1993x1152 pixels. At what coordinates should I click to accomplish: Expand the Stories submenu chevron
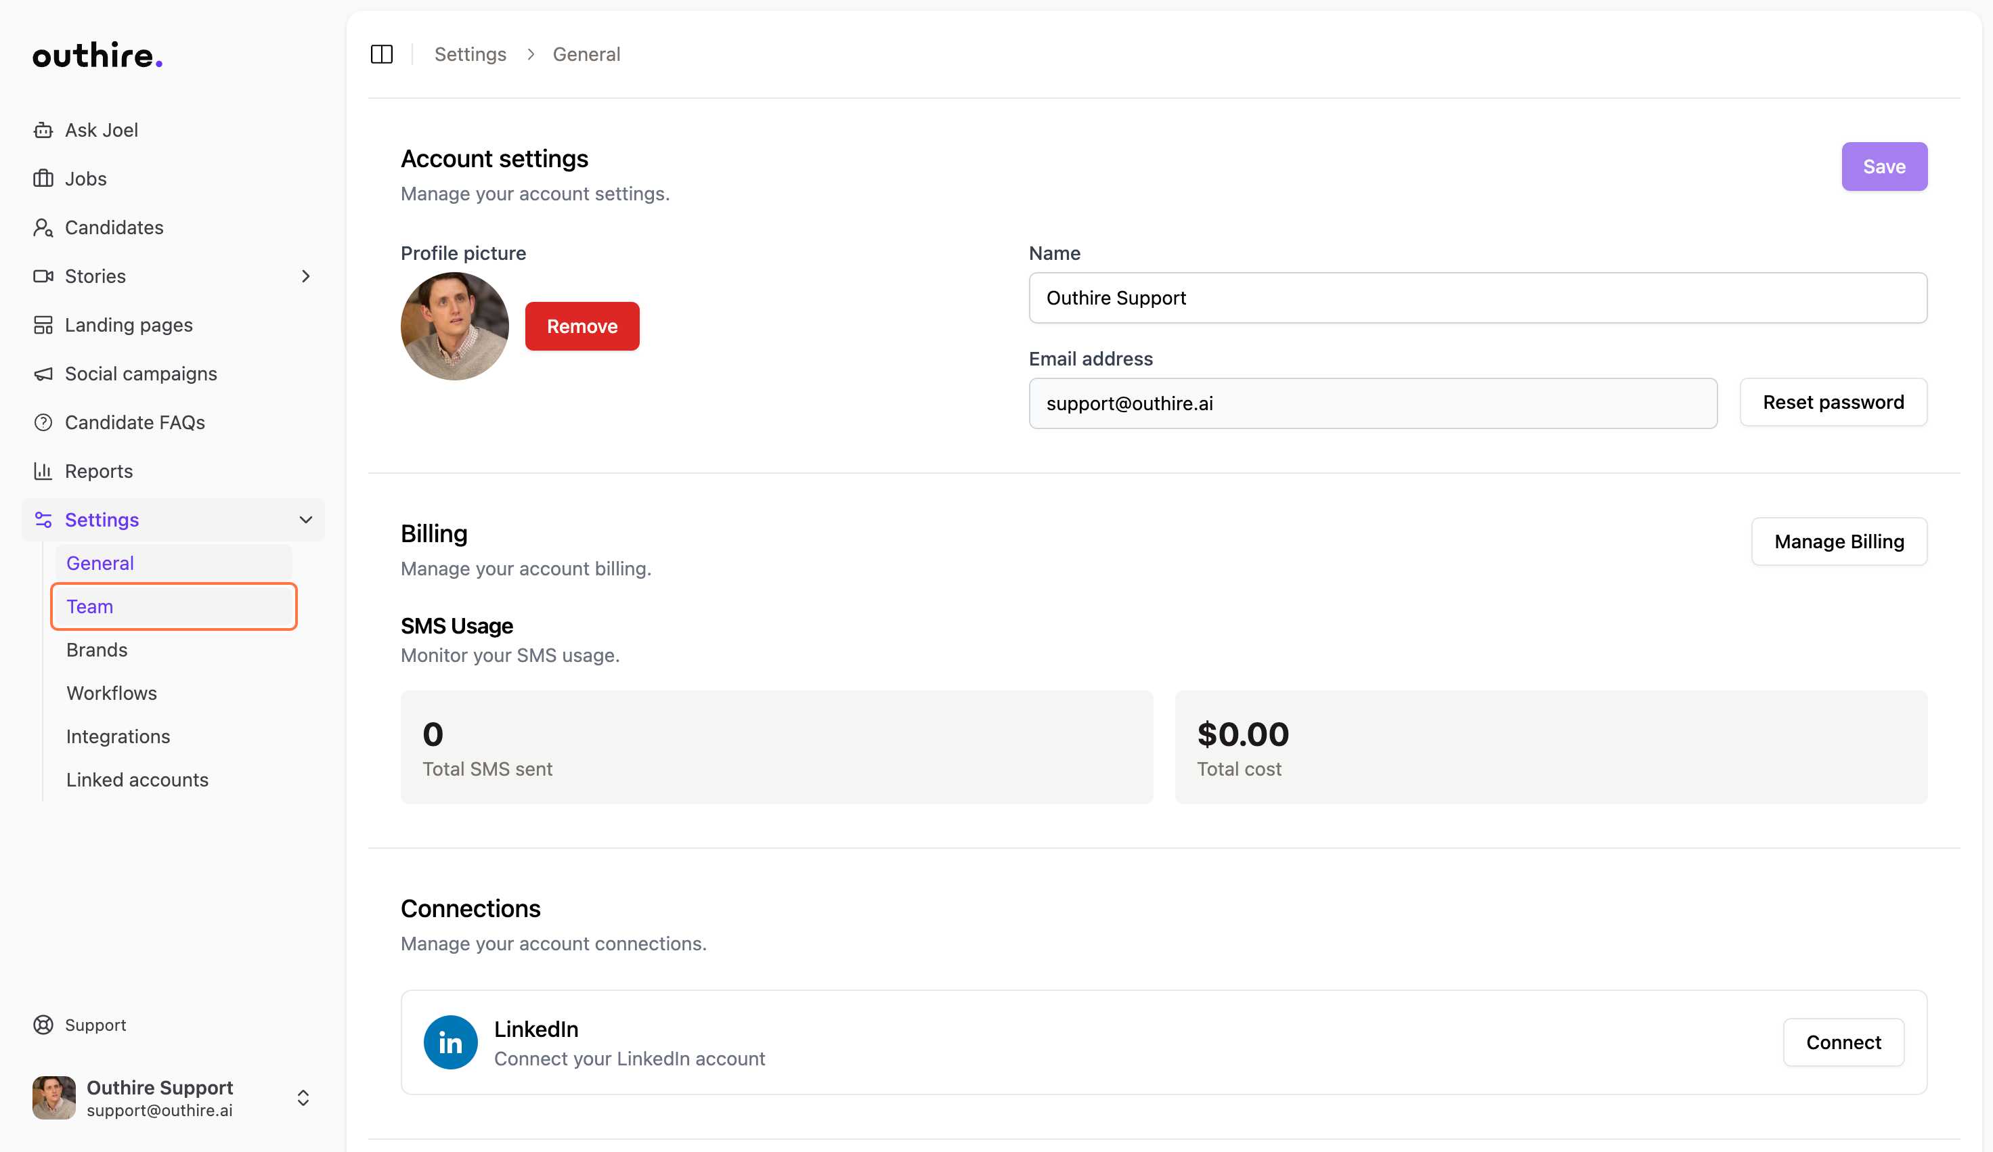coord(305,276)
